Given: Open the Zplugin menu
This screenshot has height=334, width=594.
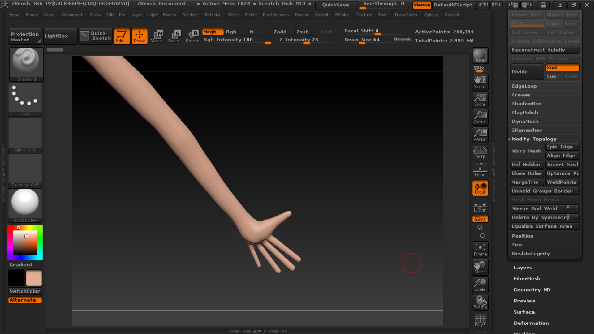Looking at the screenshot, I should click(431, 15).
